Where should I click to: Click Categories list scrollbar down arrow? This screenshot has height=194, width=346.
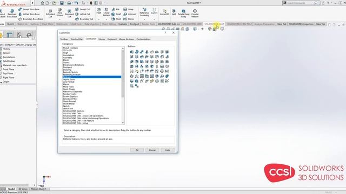[123, 123]
